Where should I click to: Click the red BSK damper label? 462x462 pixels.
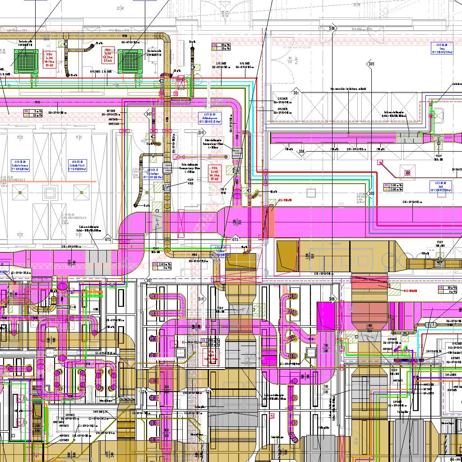285,200
